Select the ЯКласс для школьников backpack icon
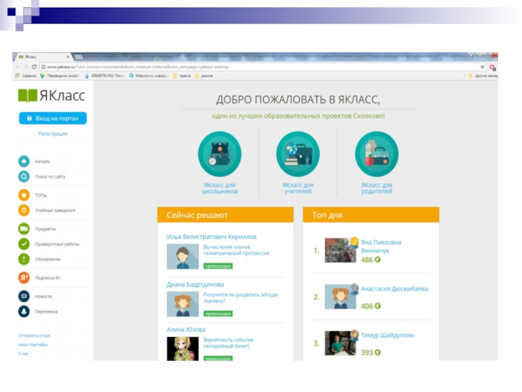Screen dimensions: 522x392 [219, 154]
